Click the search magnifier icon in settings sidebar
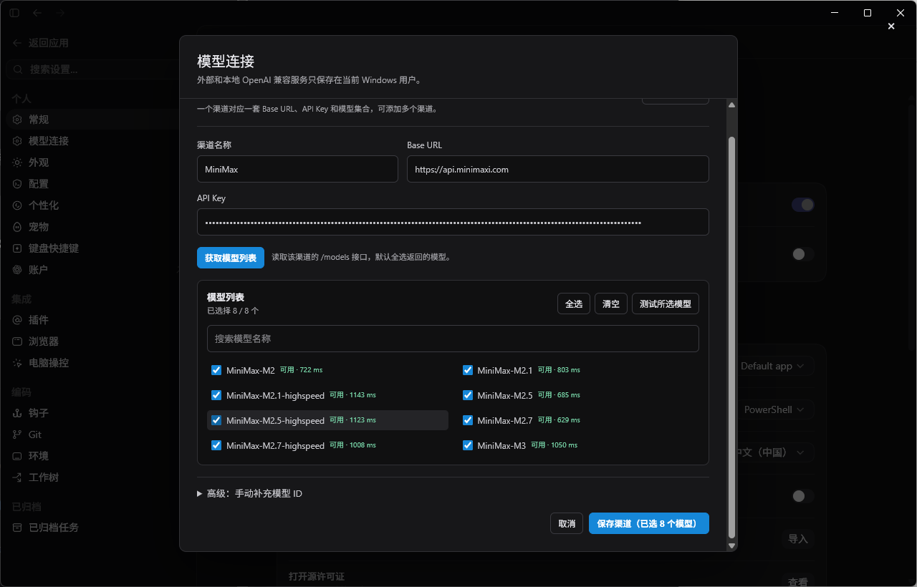The height and width of the screenshot is (587, 917). click(18, 69)
